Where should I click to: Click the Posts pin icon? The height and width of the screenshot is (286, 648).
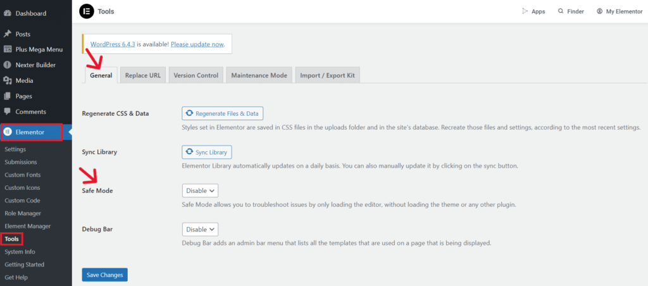click(x=8, y=34)
